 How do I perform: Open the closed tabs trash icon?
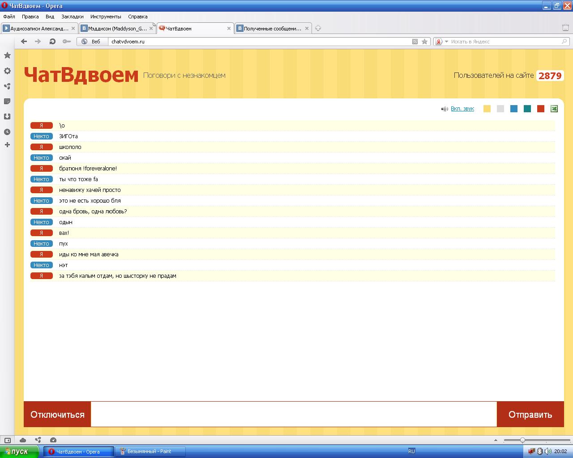click(565, 28)
